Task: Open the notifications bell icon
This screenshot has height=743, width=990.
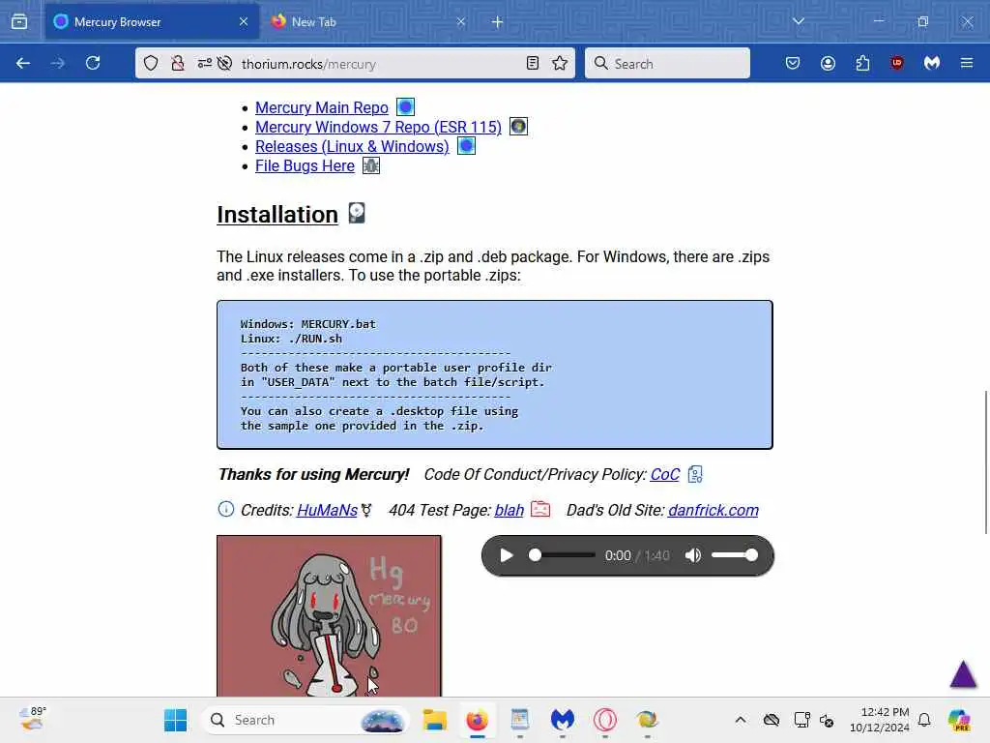Action: coord(924,720)
